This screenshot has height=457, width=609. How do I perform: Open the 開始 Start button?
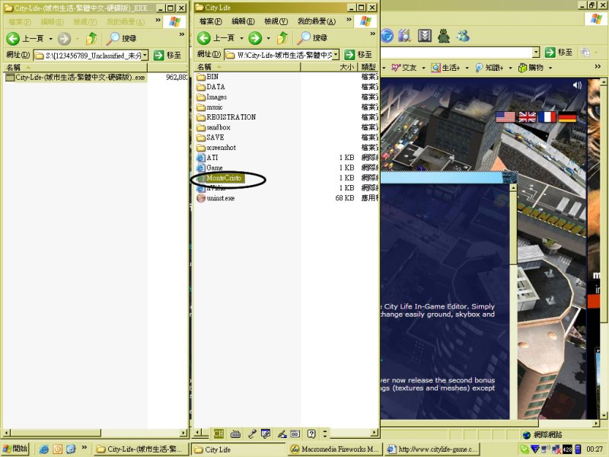15,449
